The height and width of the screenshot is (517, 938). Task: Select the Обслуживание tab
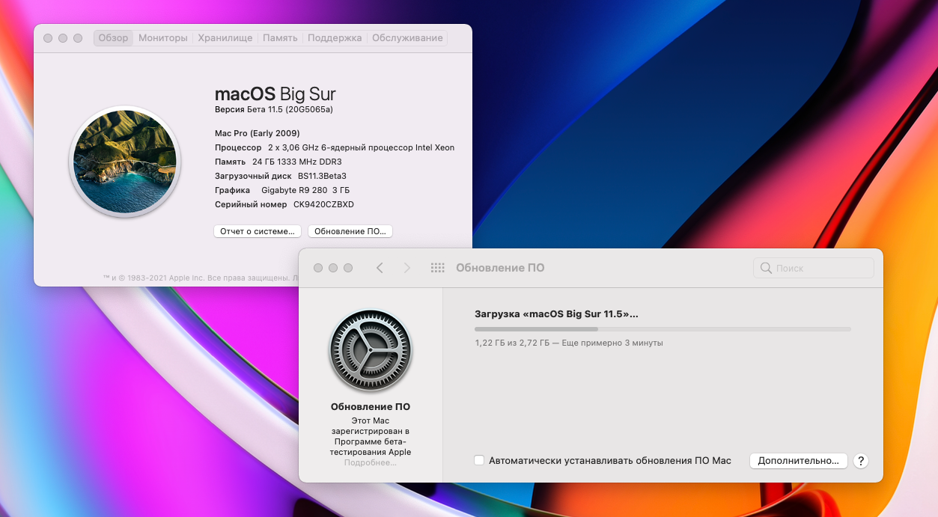[407, 38]
